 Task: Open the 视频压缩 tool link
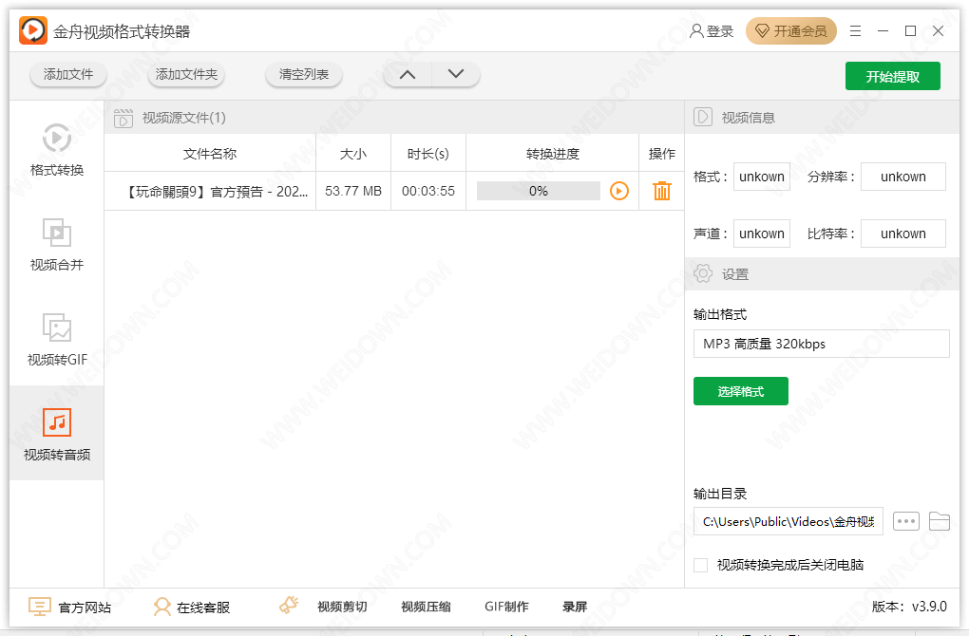pyautogui.click(x=426, y=607)
